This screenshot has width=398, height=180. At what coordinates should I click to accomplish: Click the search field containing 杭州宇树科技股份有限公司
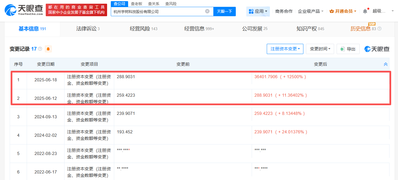tap(162, 11)
